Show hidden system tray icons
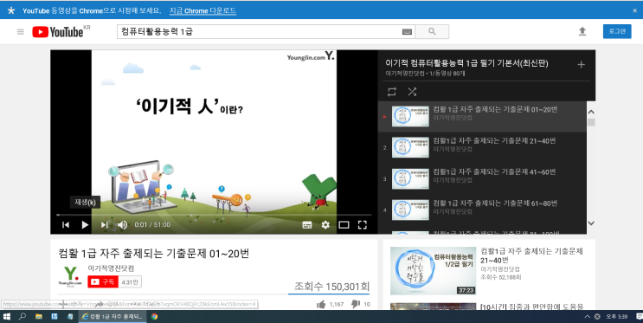643x323 pixels. (x=588, y=316)
